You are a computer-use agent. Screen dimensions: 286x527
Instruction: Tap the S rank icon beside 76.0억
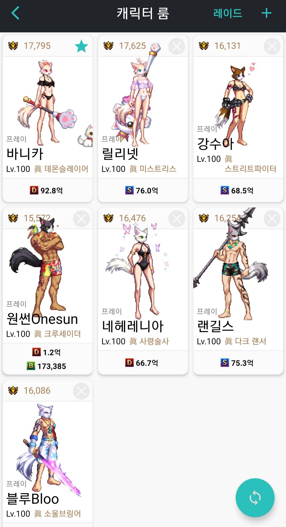129,190
